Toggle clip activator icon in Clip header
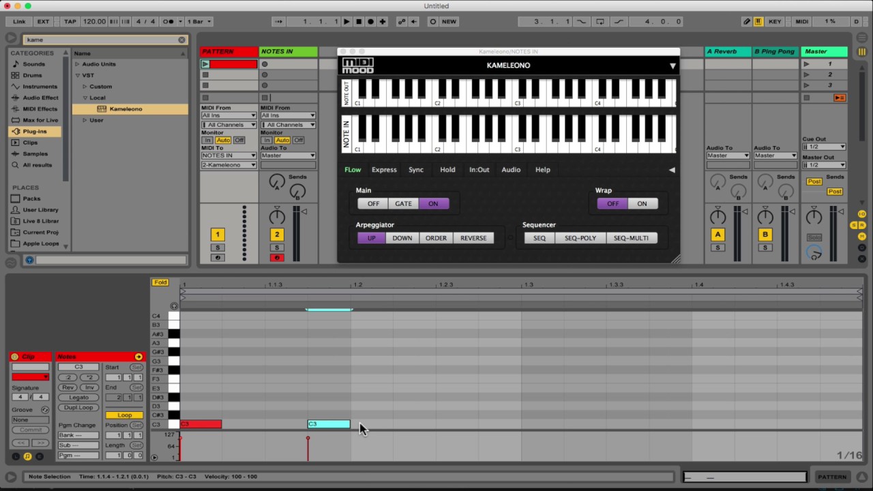 coord(15,357)
